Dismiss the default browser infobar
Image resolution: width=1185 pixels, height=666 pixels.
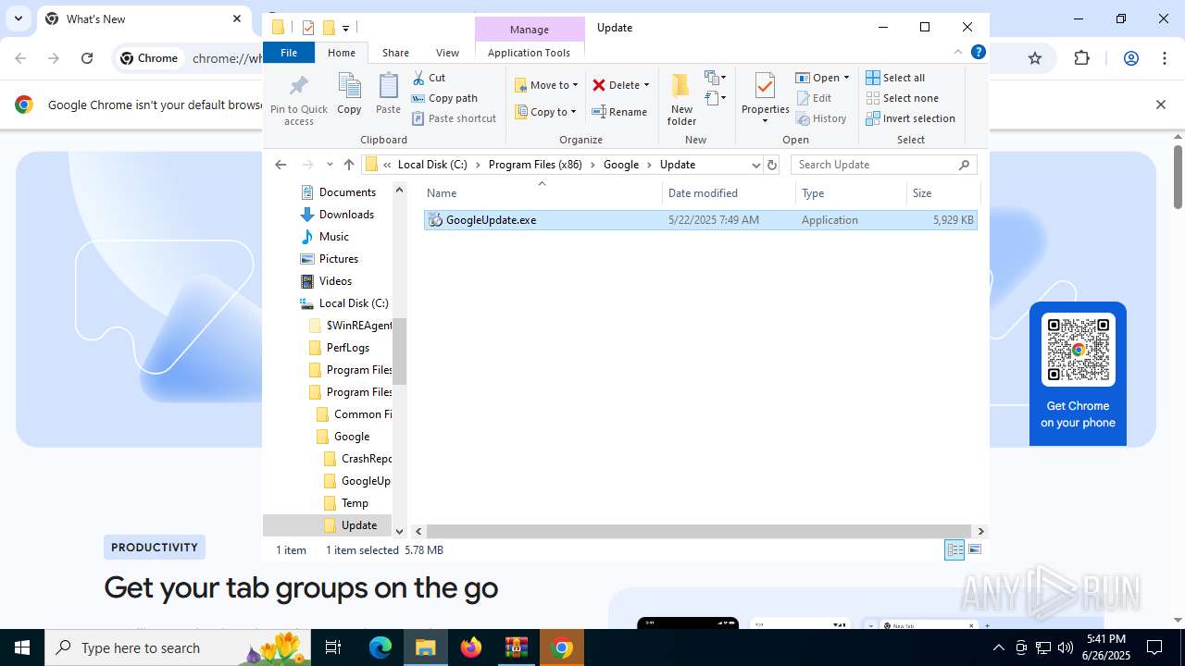click(1160, 105)
